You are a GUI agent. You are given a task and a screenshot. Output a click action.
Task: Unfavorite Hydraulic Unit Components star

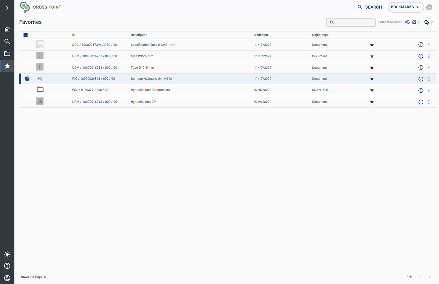tap(372, 90)
